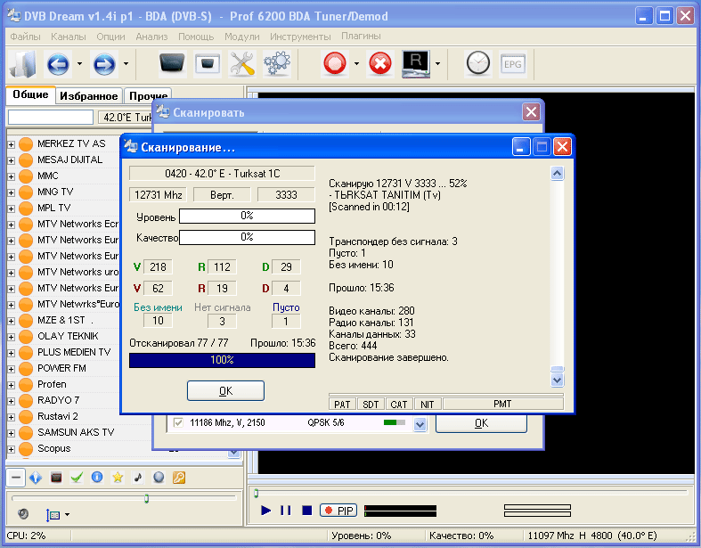Start recording with the red record icon

point(335,63)
